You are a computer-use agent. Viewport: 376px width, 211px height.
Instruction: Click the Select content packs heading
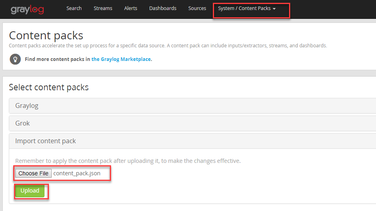click(49, 87)
